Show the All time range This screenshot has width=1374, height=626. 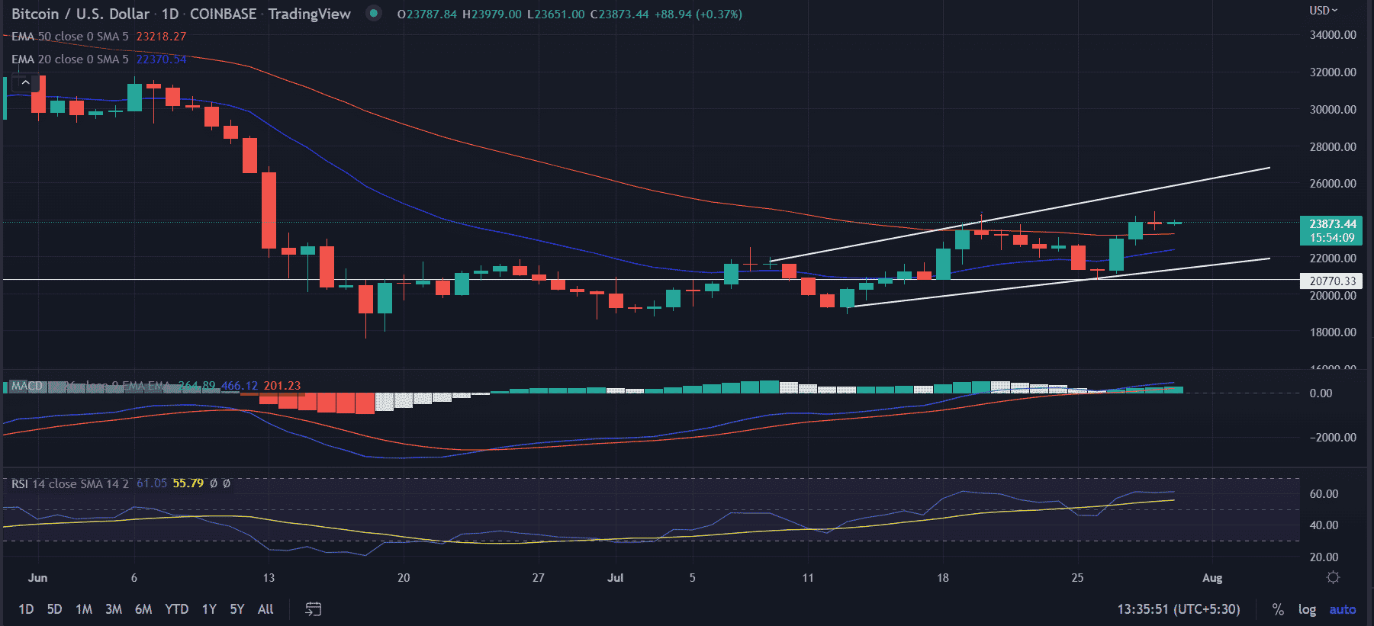[265, 609]
